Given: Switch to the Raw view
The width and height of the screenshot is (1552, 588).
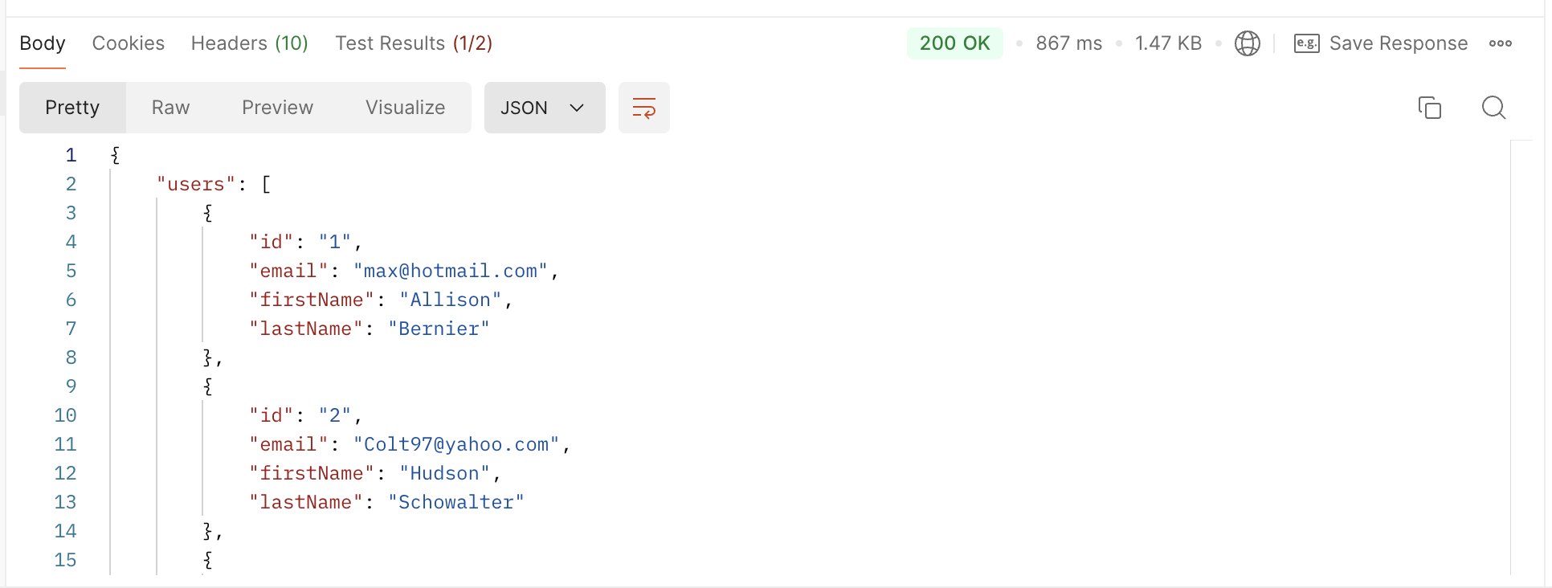Looking at the screenshot, I should [170, 108].
